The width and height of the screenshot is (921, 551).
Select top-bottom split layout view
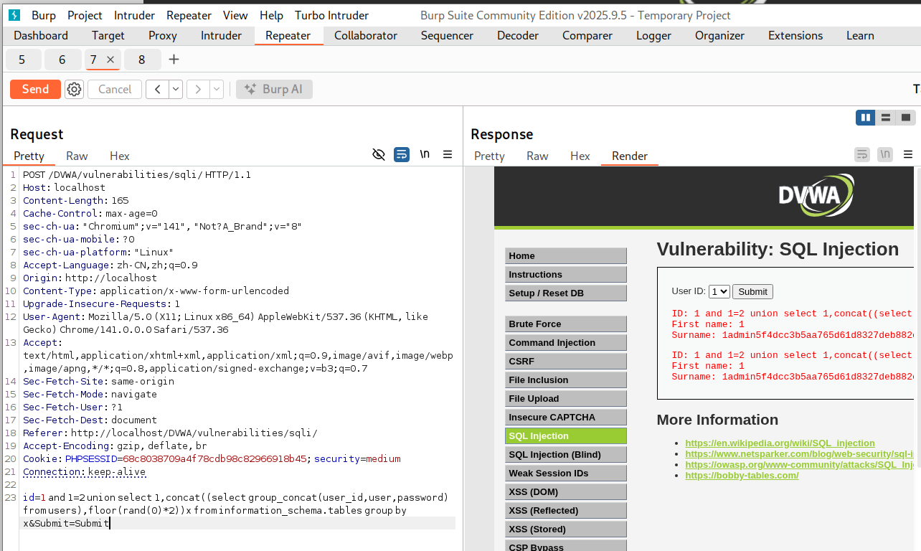(886, 117)
